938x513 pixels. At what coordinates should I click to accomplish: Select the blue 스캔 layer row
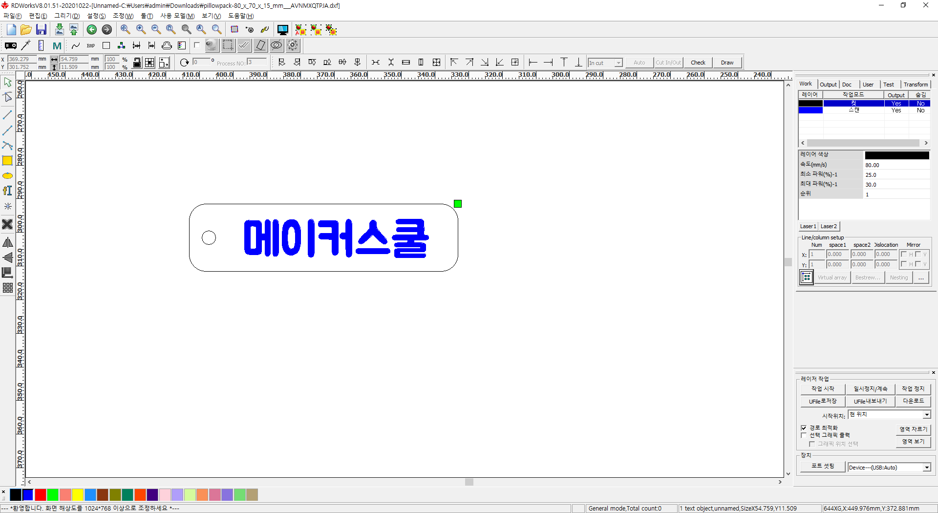pos(864,110)
